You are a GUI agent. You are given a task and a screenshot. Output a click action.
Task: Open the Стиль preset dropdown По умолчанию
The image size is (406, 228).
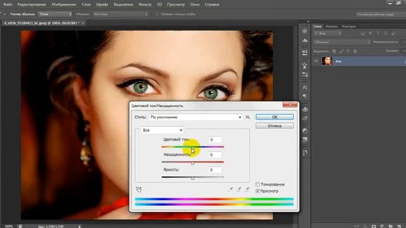pyautogui.click(x=196, y=117)
